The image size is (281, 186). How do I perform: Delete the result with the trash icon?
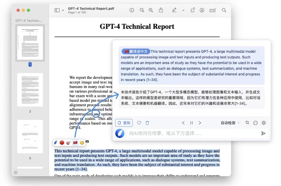tap(147, 123)
